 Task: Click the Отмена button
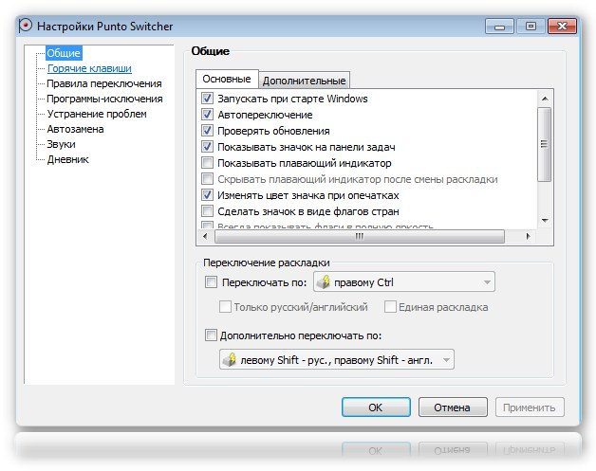453,408
